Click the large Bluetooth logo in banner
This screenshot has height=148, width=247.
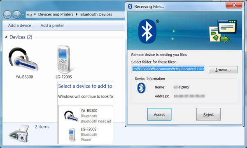(147, 32)
